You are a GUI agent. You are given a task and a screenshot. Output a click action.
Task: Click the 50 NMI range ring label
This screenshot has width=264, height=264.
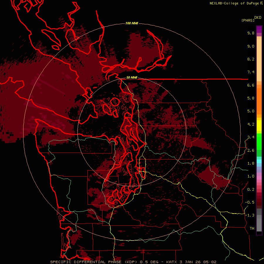pyautogui.click(x=132, y=78)
